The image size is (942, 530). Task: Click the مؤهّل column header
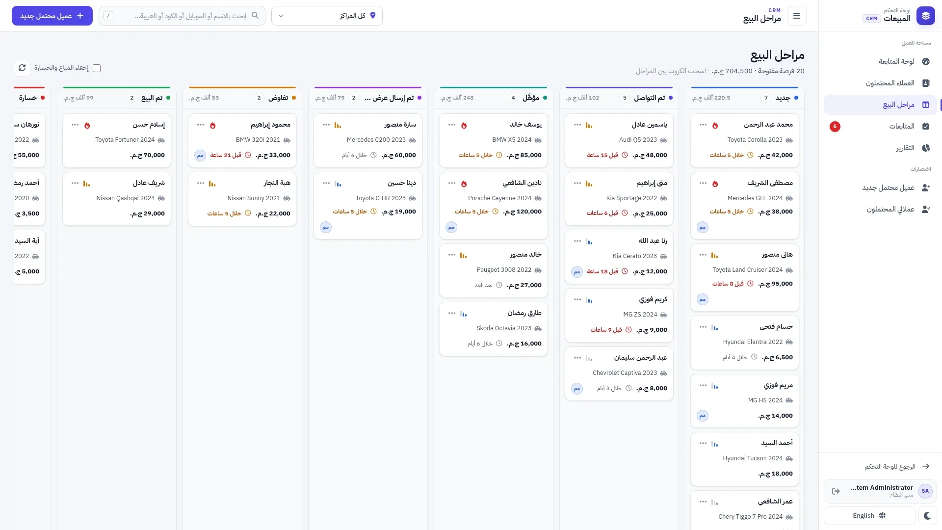[x=494, y=98]
